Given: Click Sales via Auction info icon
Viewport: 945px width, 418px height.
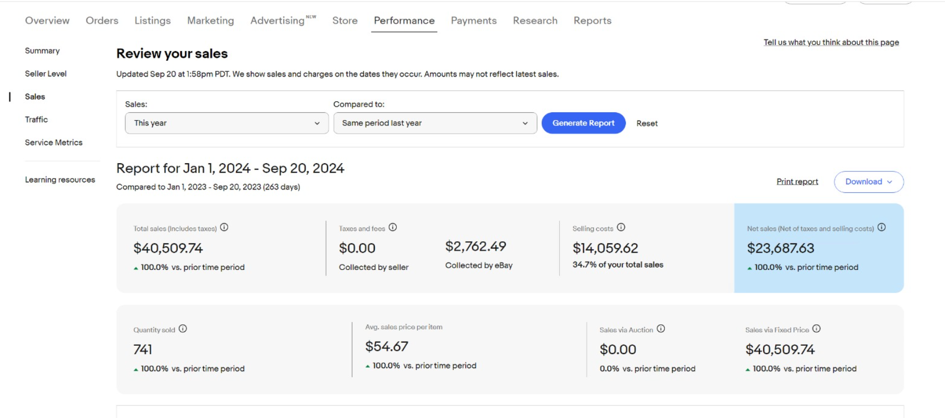Looking at the screenshot, I should (661, 329).
